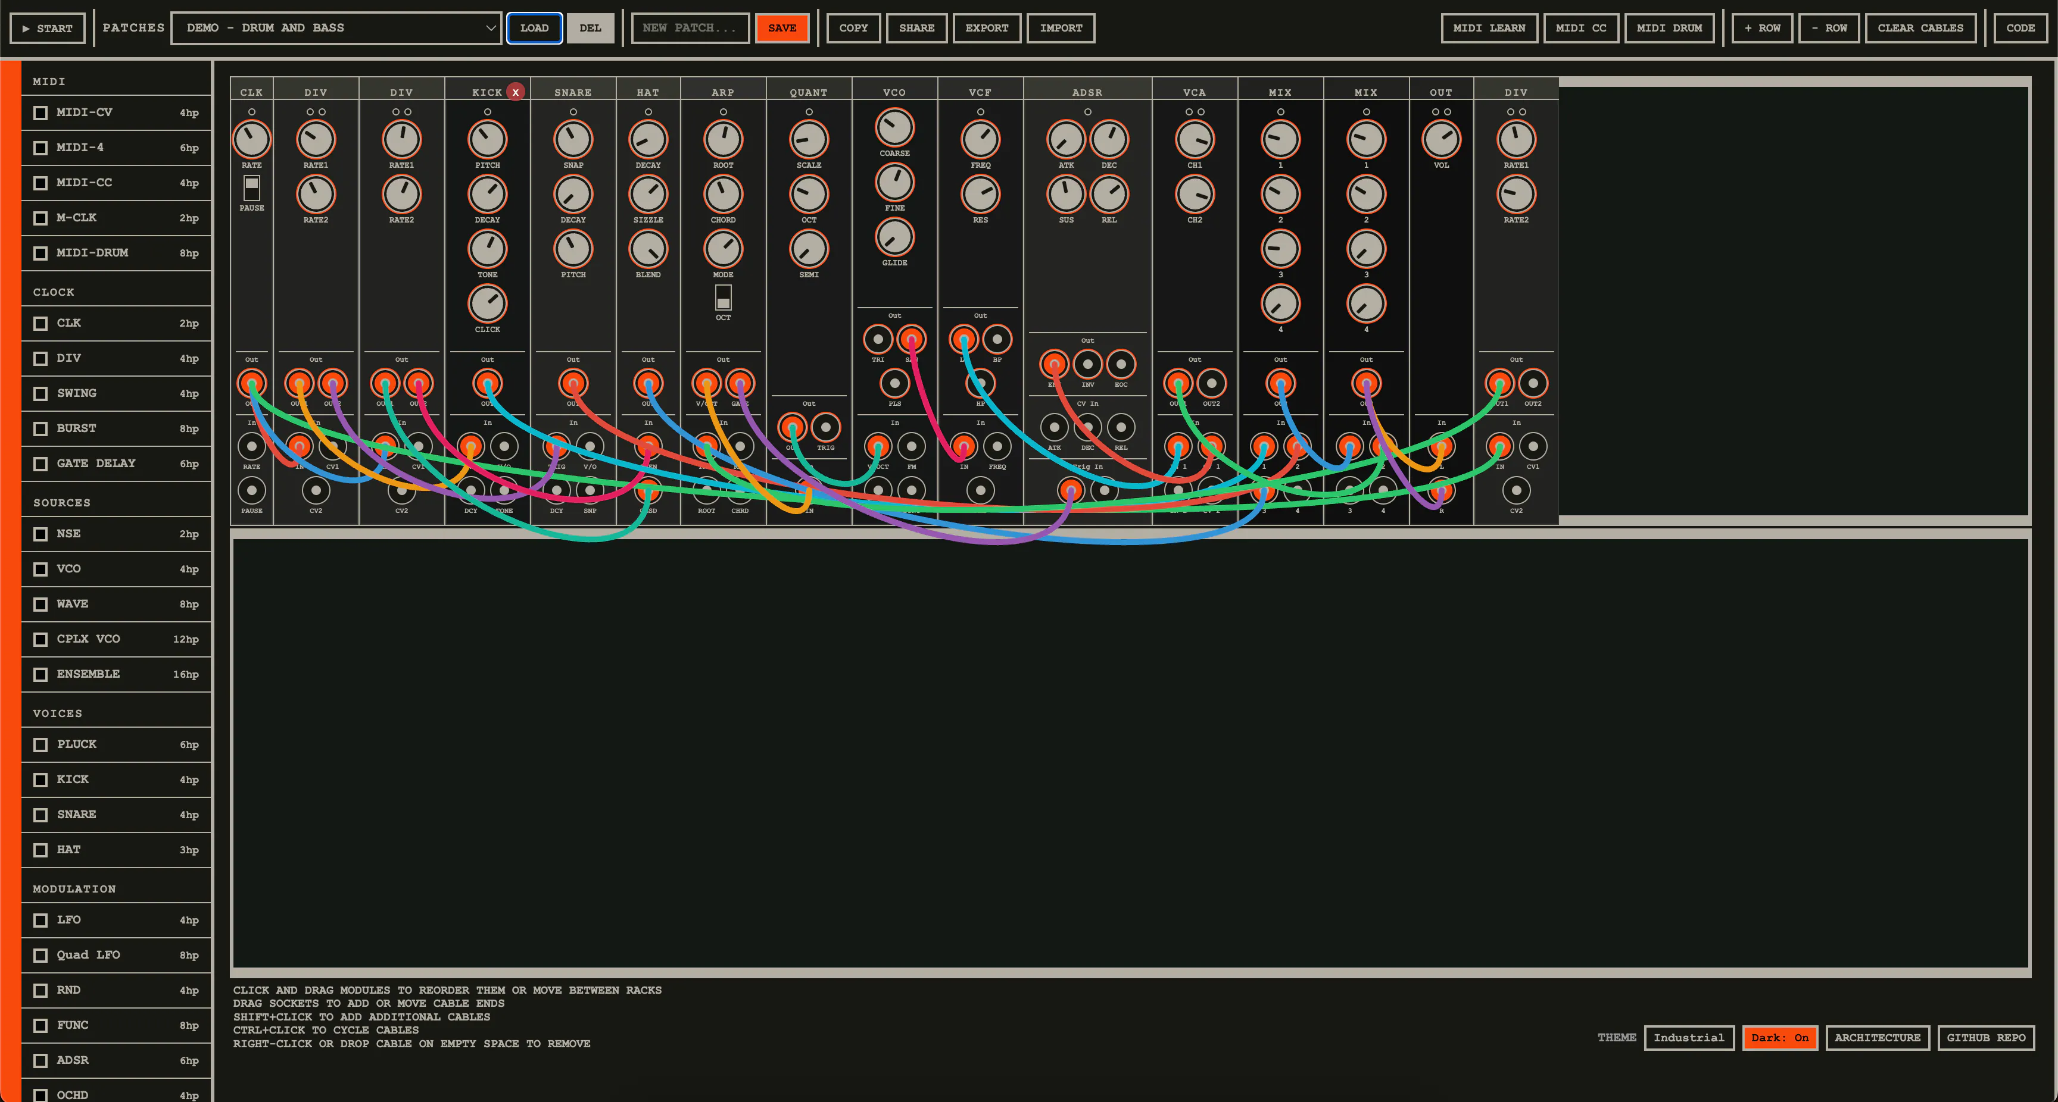Click the VCF BP output socket
Viewport: 2058px width, 1102px height.
[x=997, y=339]
